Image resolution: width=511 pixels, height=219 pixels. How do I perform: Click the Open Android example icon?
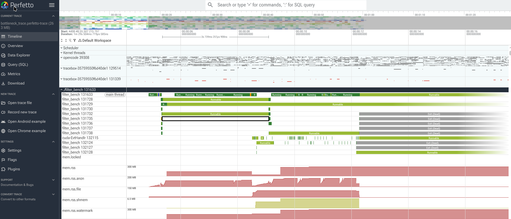3,121
